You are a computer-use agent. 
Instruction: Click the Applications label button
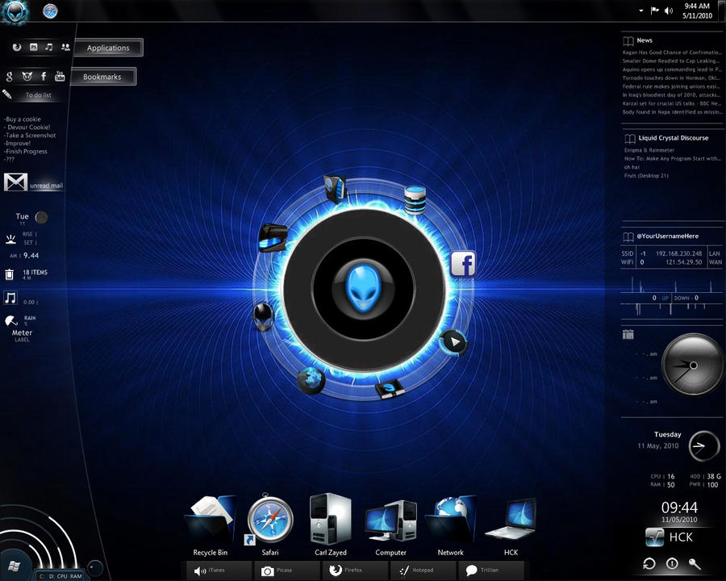point(108,48)
